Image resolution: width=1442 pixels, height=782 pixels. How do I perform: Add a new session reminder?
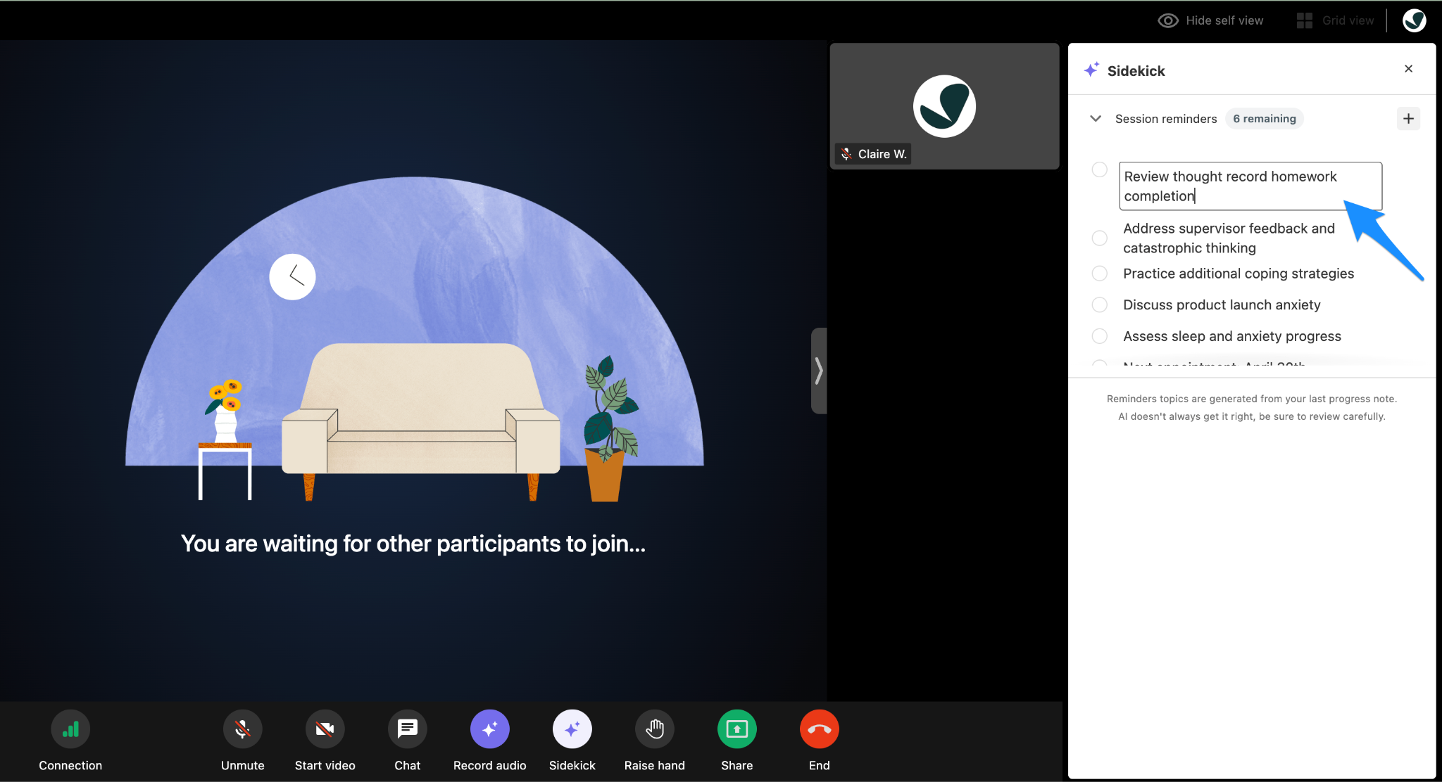click(x=1408, y=119)
